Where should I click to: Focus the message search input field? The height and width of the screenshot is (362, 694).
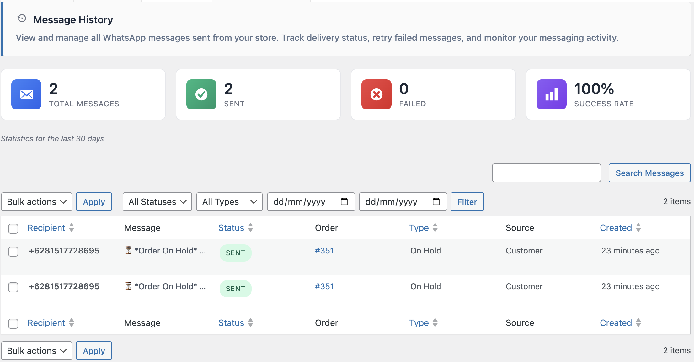tap(546, 173)
